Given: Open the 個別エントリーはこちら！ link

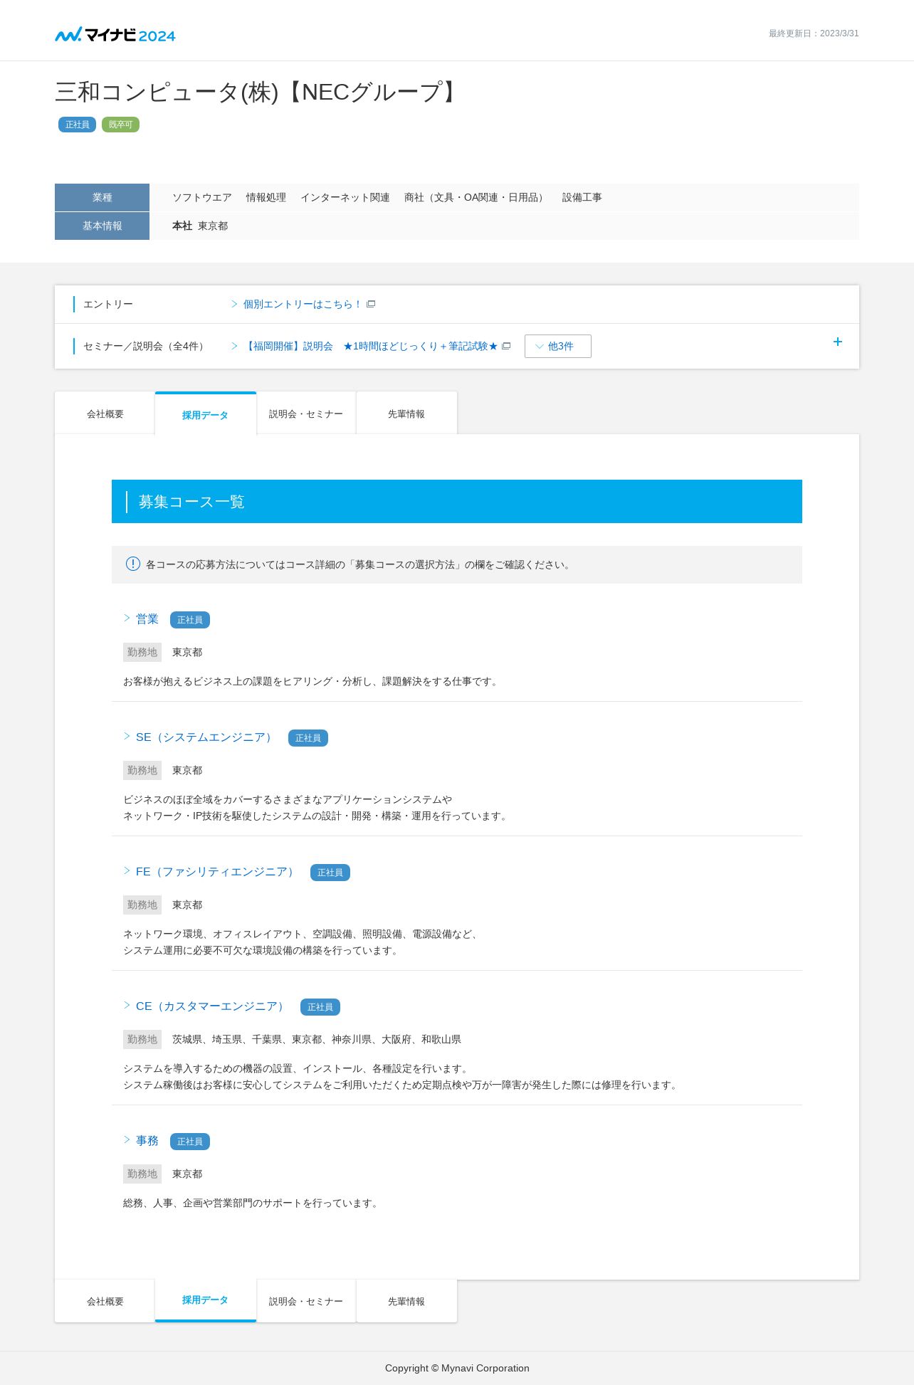Looking at the screenshot, I should [x=303, y=304].
